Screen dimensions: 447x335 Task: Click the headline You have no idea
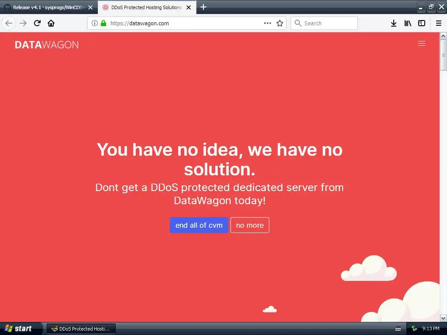click(x=220, y=159)
